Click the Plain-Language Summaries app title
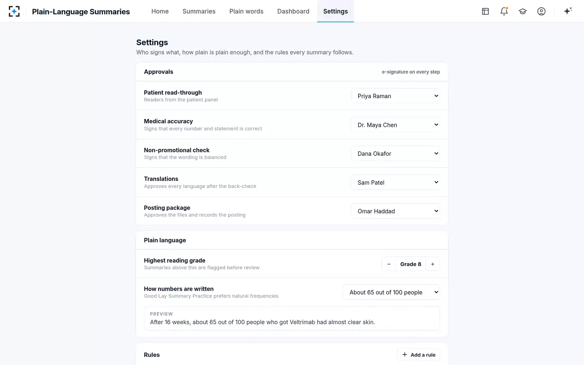The image size is (584, 365). click(81, 11)
